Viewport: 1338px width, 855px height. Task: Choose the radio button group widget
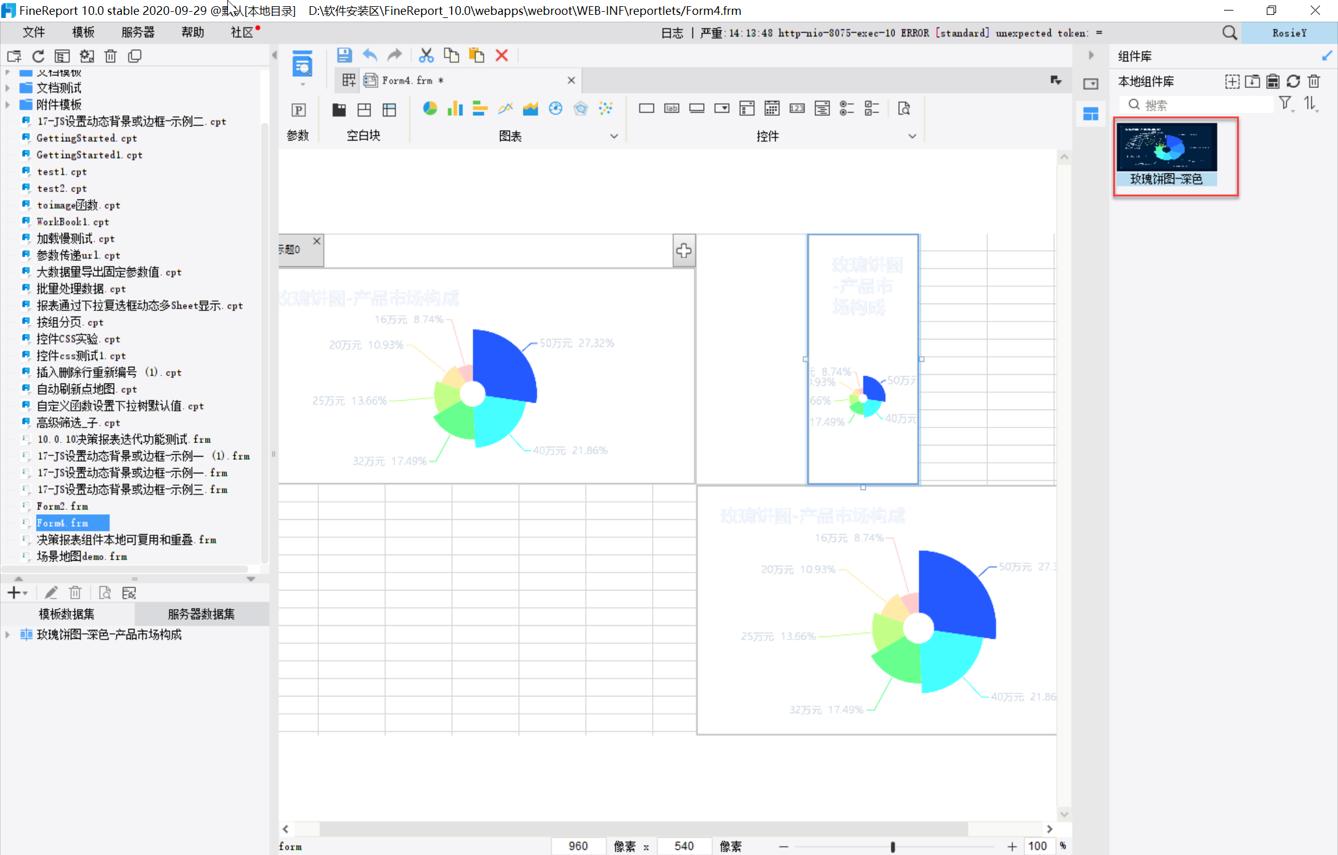[847, 109]
